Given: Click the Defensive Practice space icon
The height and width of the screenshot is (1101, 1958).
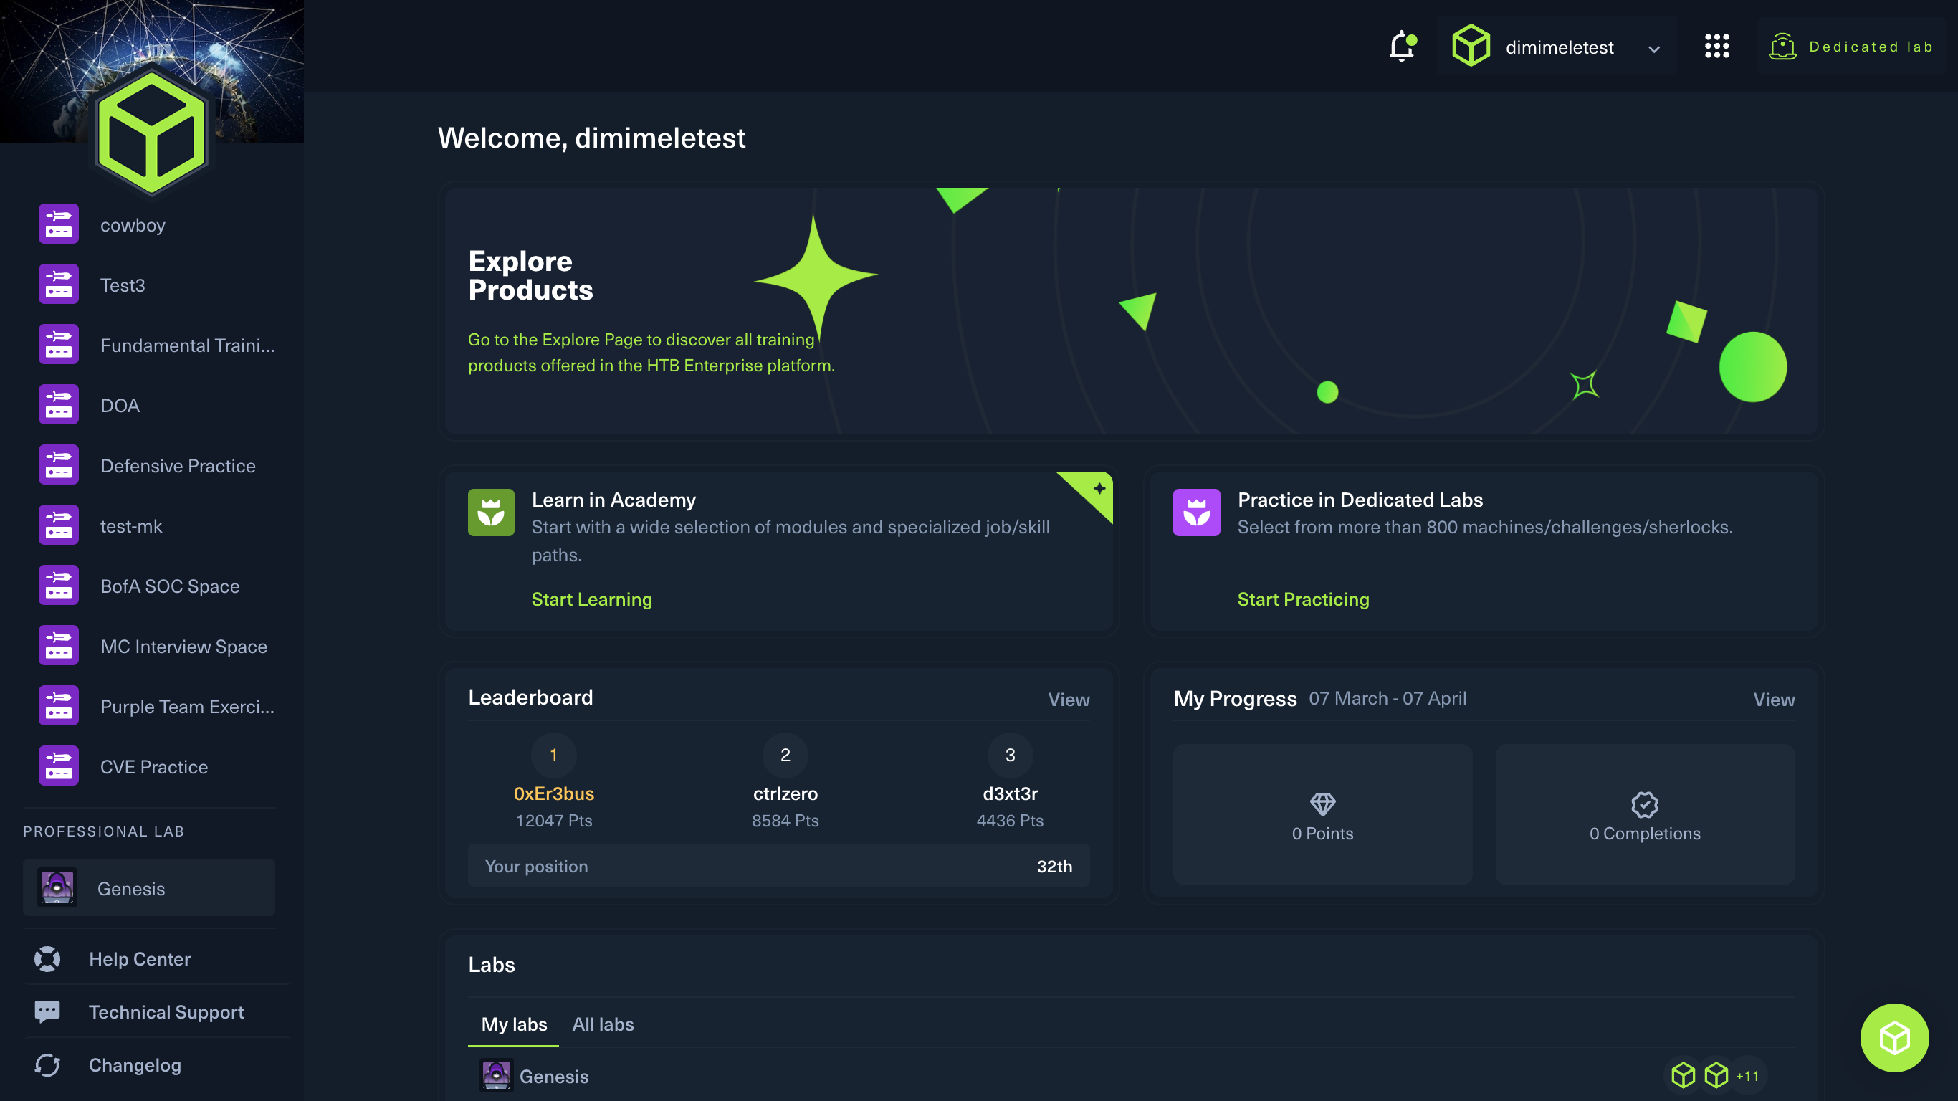Looking at the screenshot, I should [59, 464].
